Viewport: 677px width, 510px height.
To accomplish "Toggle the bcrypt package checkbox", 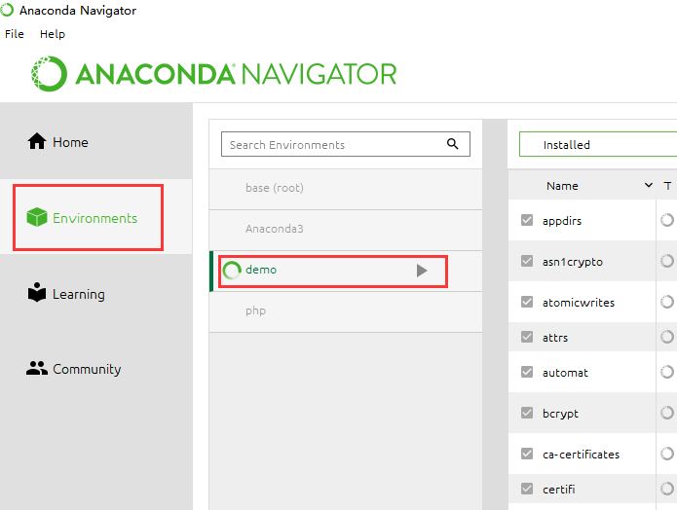I will click(527, 413).
